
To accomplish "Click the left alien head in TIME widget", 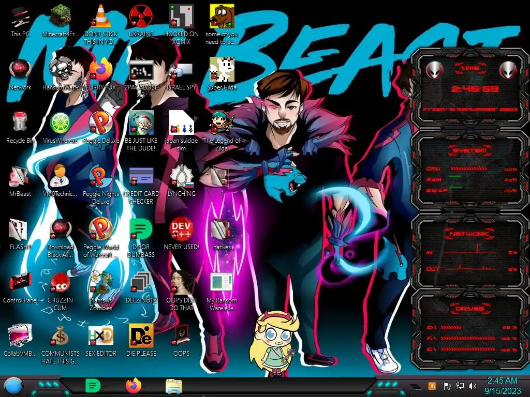I will [434, 70].
